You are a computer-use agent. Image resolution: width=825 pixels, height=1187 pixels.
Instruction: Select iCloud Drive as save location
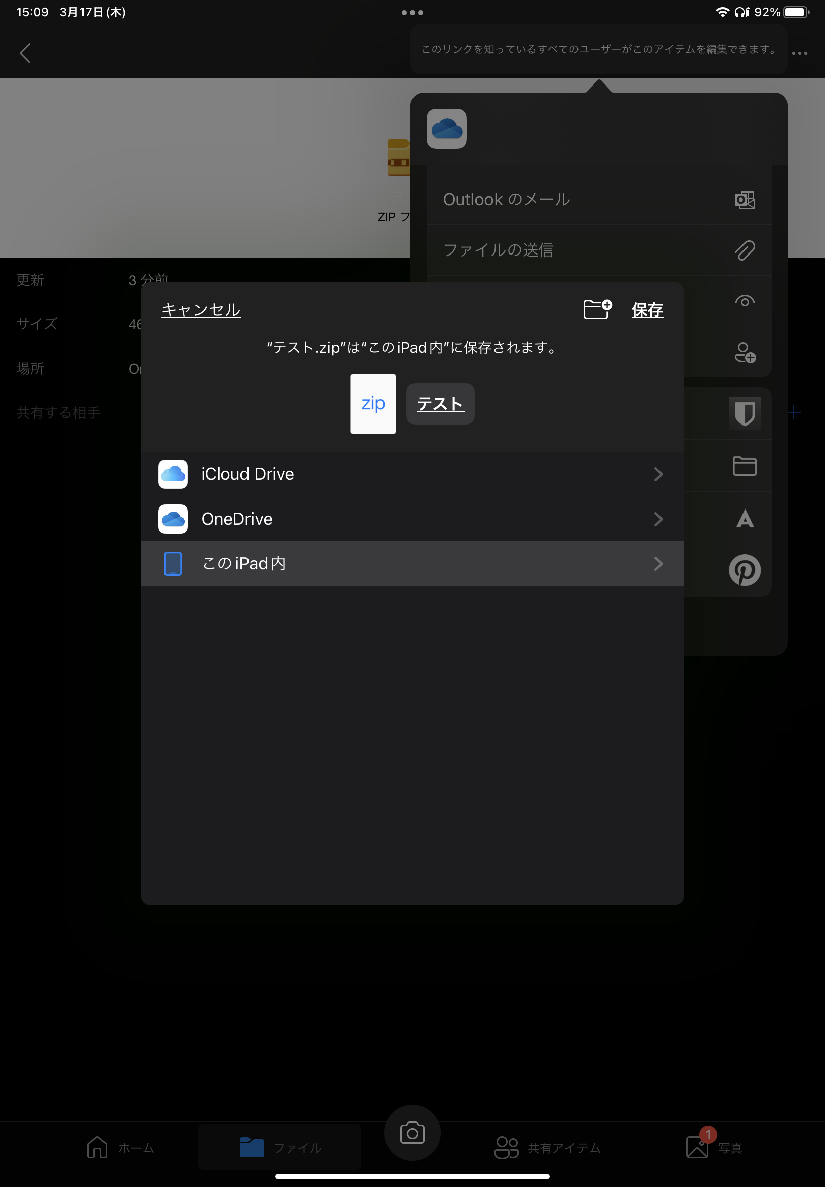412,474
